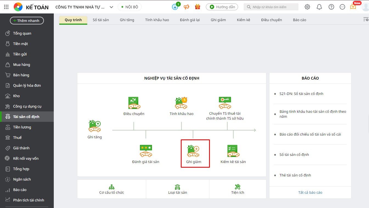Go to Tổng quan in sidebar

pyautogui.click(x=27, y=33)
